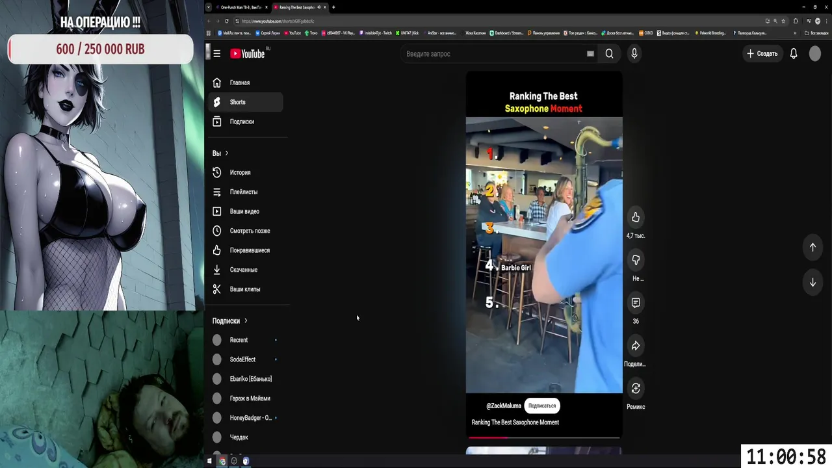
Task: Open Chrome extensions puzzle icon
Action: 796,21
